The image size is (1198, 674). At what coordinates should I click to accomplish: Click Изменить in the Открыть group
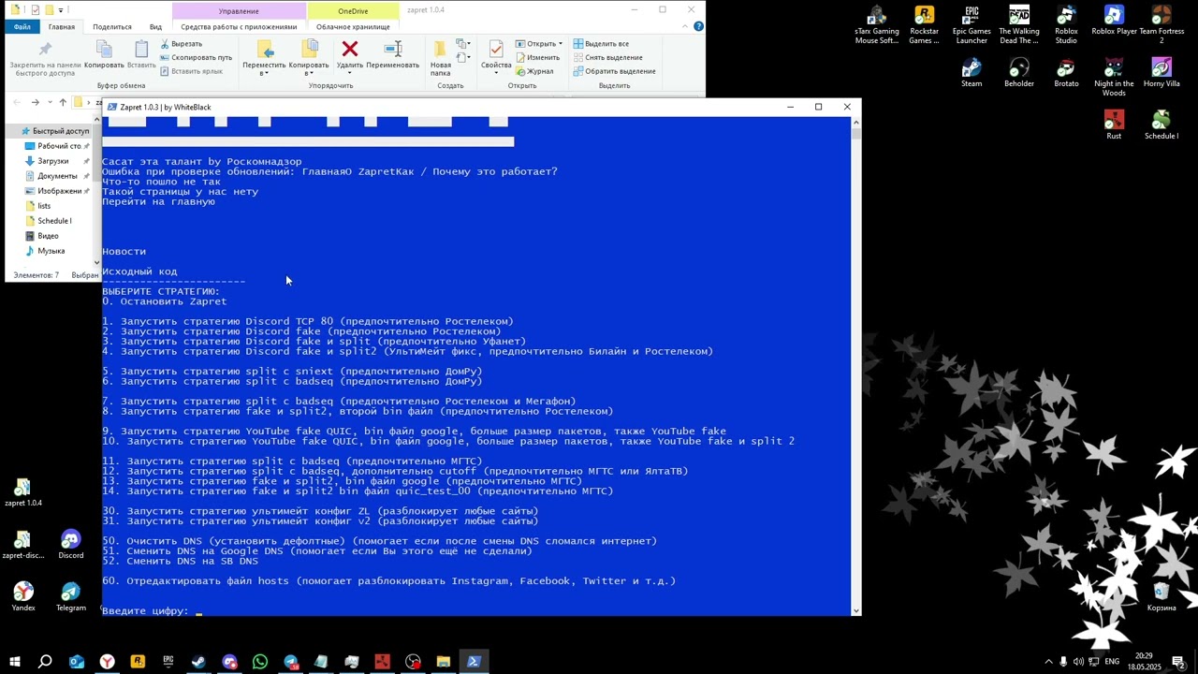point(537,57)
